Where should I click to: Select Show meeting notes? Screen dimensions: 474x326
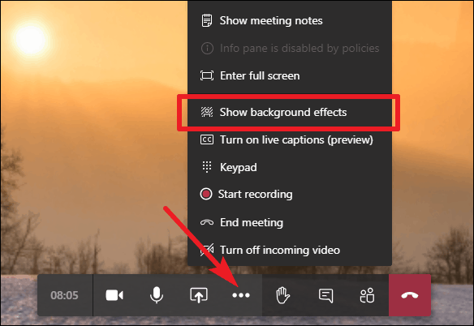[x=290, y=20]
